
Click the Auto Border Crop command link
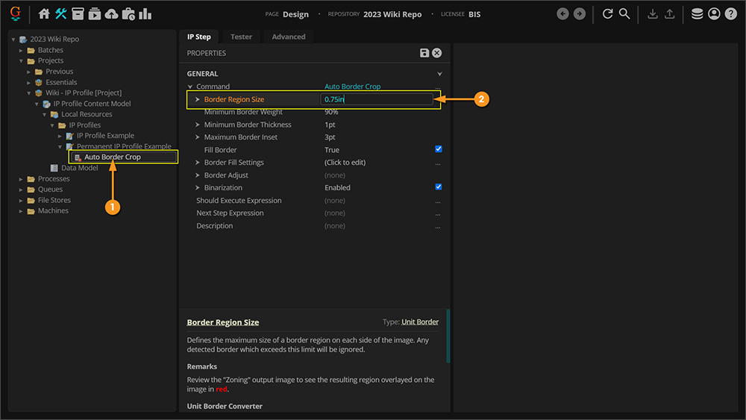[x=352, y=87]
